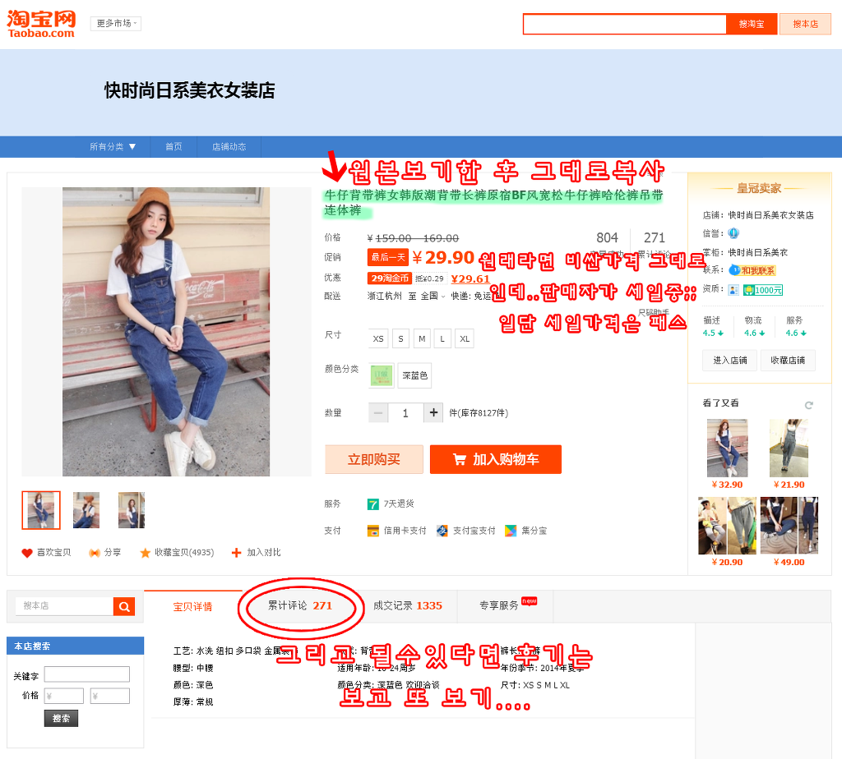Select the green color swatch option
The image size is (842, 759).
point(382,375)
